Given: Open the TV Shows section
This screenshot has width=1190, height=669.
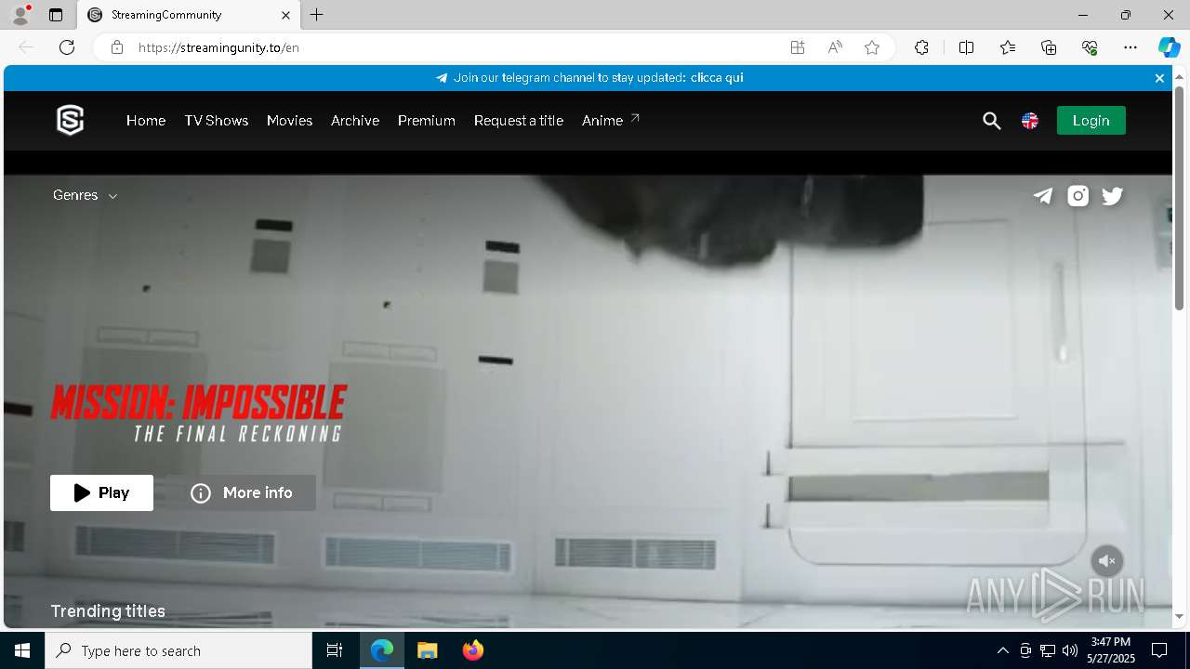Looking at the screenshot, I should (x=217, y=121).
